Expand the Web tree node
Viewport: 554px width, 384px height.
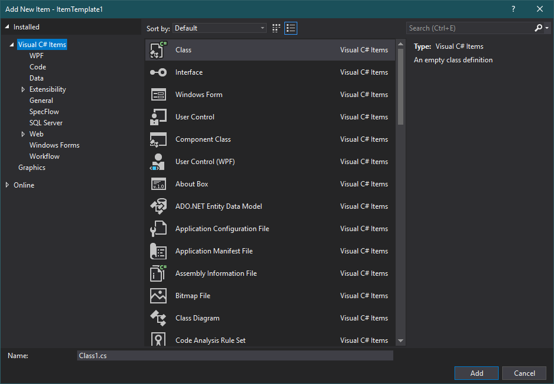coord(23,134)
